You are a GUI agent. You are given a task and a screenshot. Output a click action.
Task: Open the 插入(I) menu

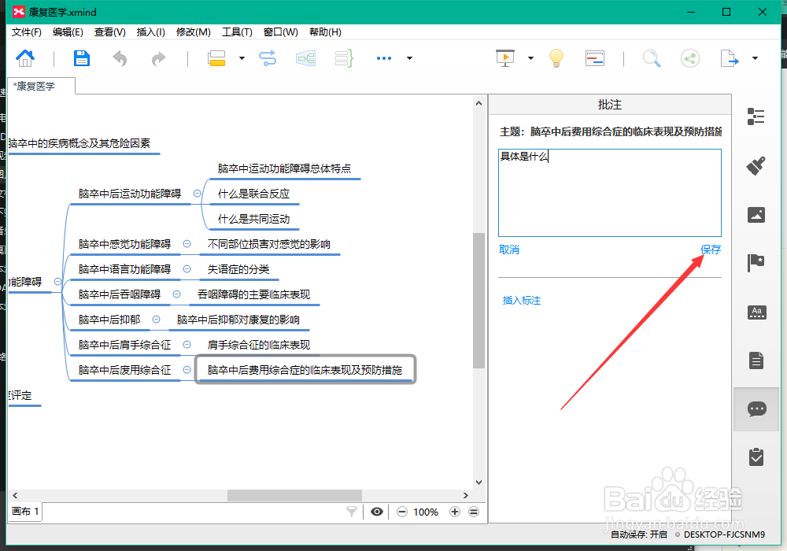(x=152, y=32)
